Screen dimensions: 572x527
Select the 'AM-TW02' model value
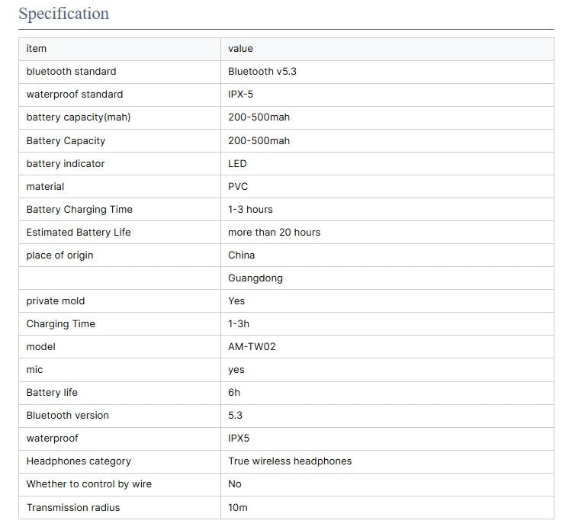click(252, 346)
